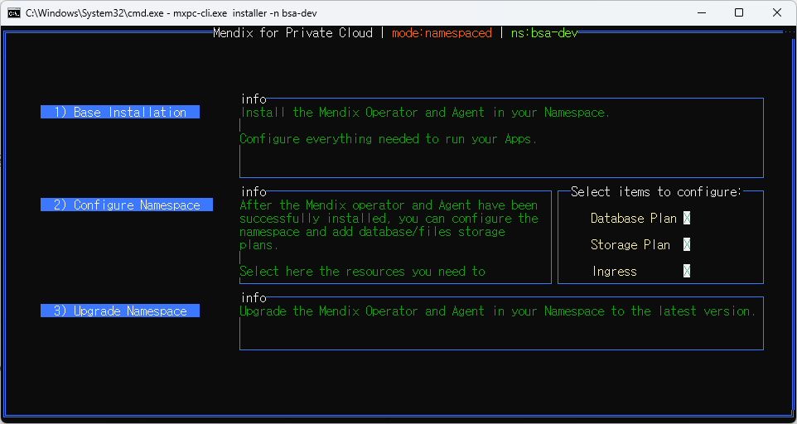
Task: Toggle the Database Plan checkbox
Action: click(687, 219)
